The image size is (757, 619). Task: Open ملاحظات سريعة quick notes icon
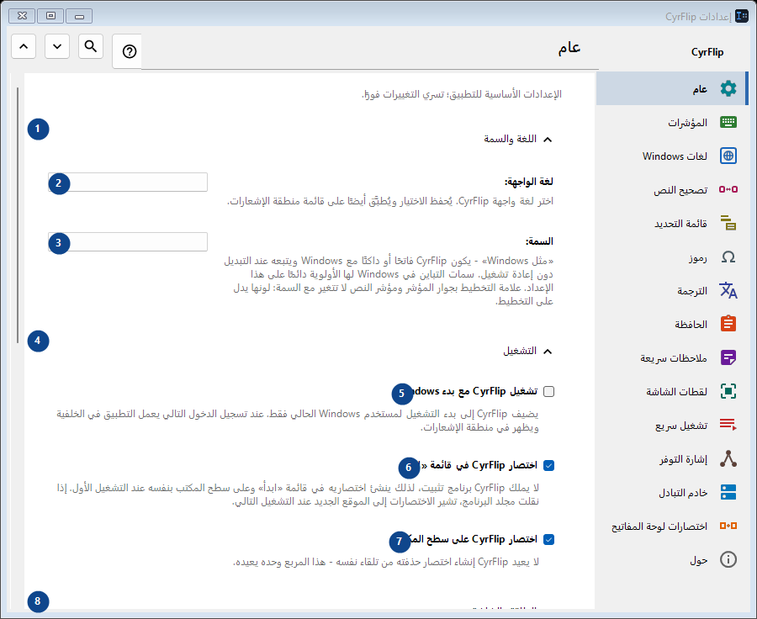point(728,357)
